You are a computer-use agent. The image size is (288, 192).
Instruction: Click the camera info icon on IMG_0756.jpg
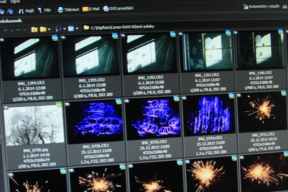[x=6, y=107]
